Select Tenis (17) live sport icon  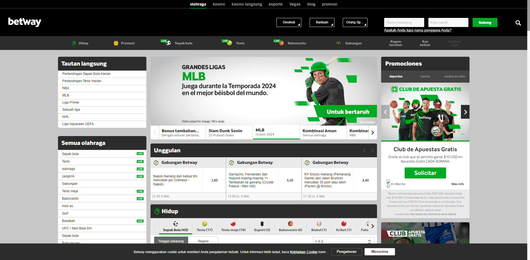pyautogui.click(x=205, y=224)
